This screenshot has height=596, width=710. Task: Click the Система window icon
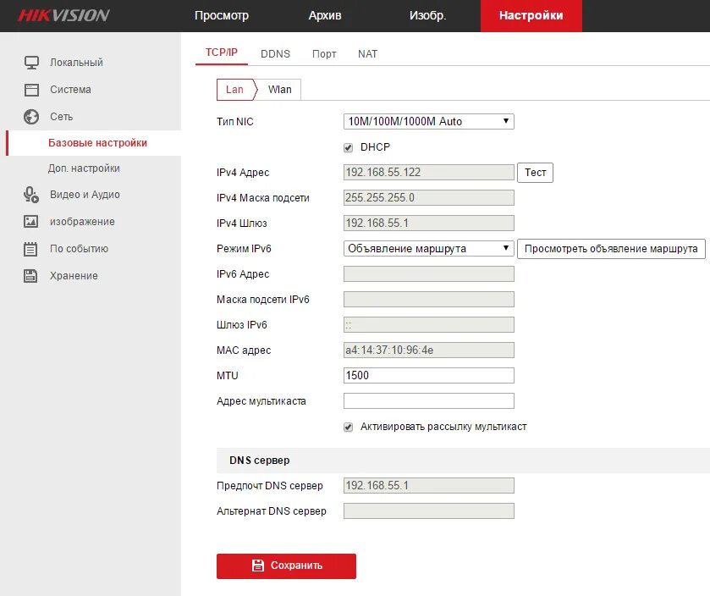coord(31,90)
